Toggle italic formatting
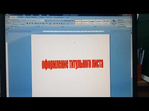 coord(30,24)
